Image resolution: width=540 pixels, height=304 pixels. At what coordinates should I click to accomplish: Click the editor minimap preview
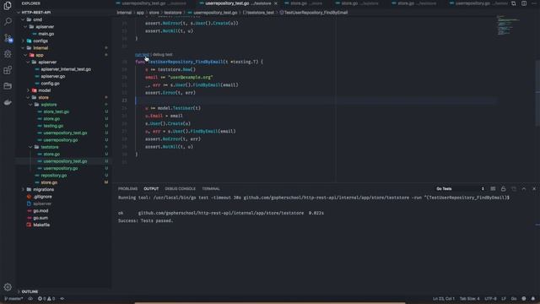click(508, 25)
